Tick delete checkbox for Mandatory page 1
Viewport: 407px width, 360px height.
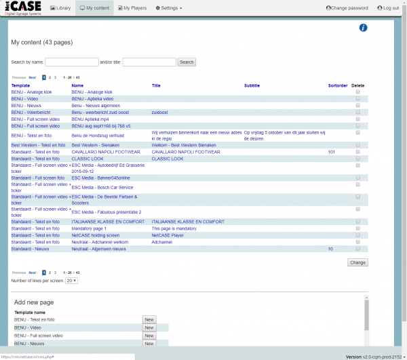pyautogui.click(x=358, y=228)
